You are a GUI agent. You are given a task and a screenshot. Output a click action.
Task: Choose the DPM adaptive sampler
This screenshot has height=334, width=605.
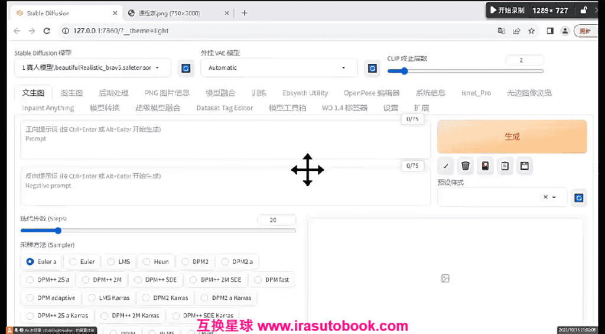pos(51,298)
